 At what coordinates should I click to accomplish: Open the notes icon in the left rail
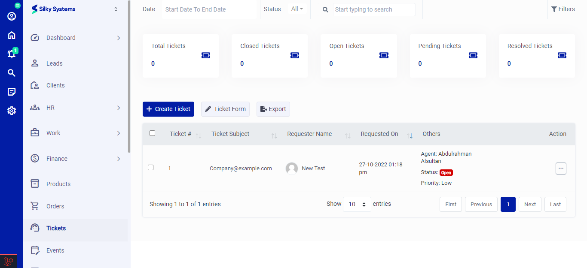pyautogui.click(x=11, y=91)
